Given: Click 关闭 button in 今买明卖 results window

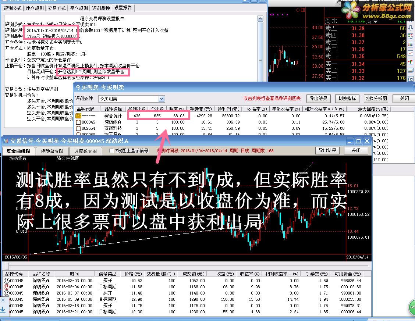Looking at the screenshot, I should click(x=404, y=99).
